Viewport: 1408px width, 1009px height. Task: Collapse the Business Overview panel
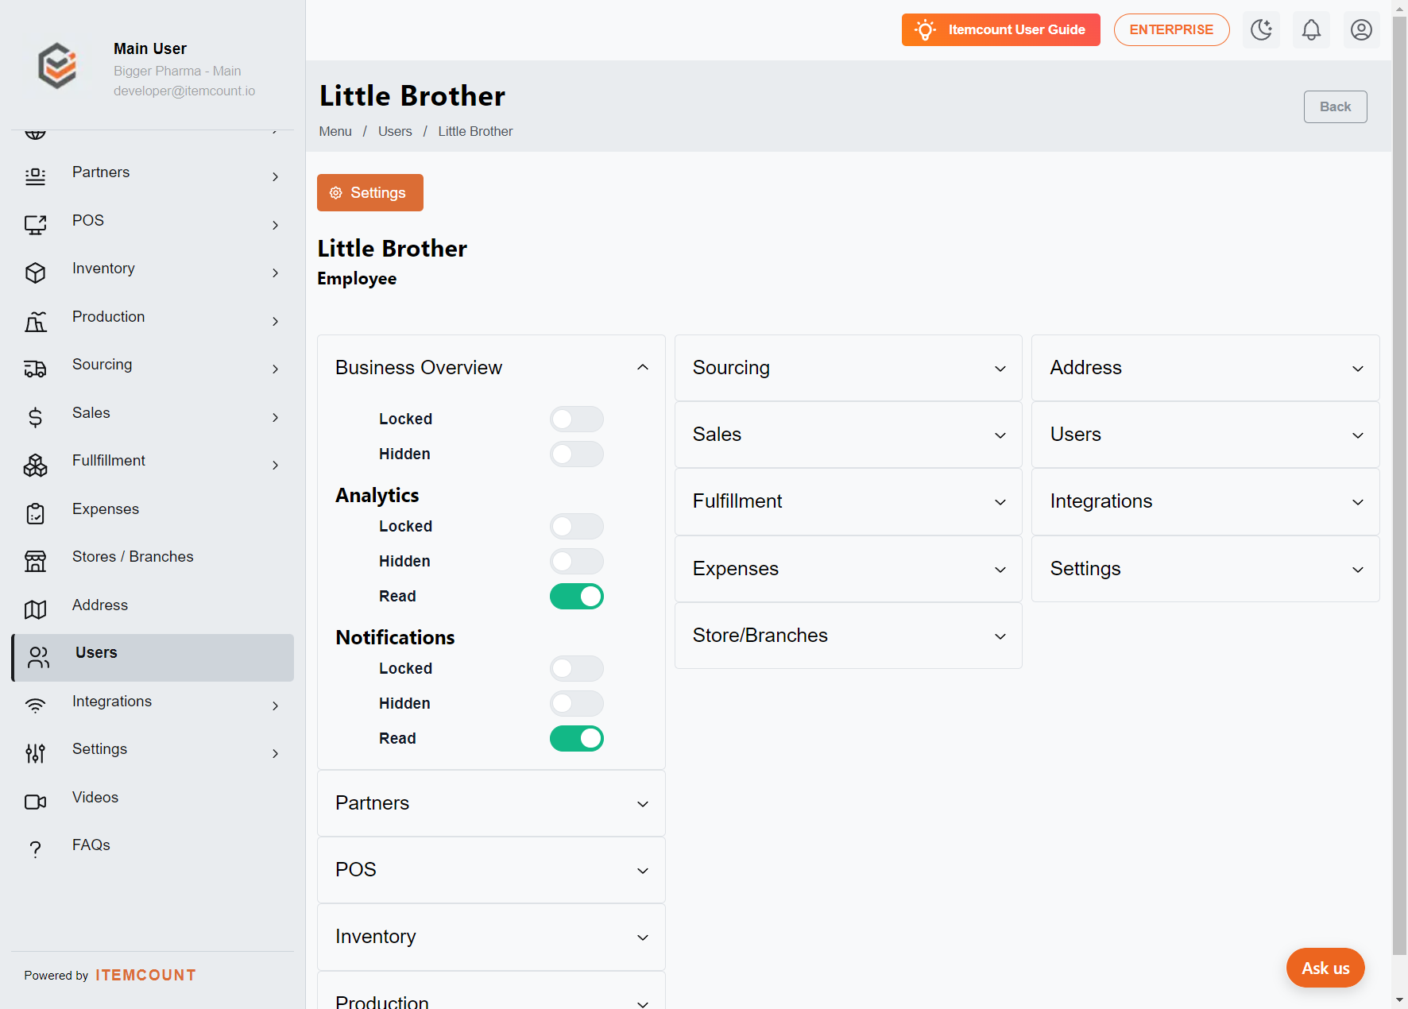coord(491,368)
